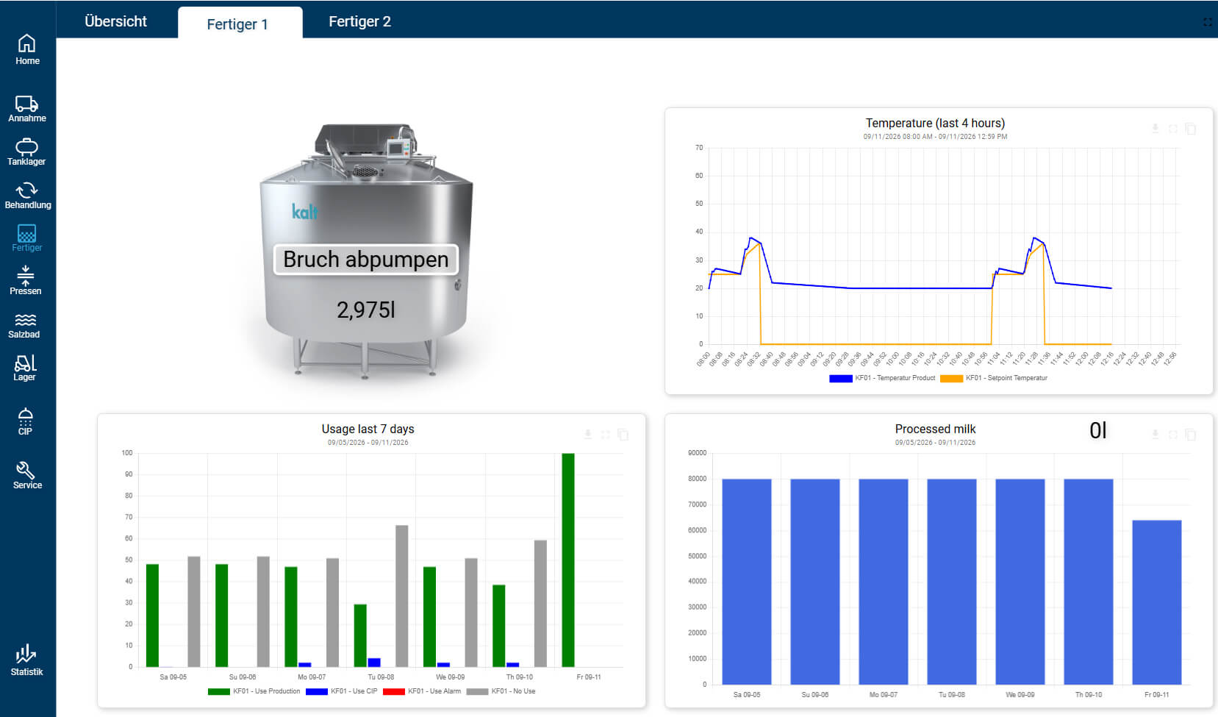Download the Usage last 7 days chart

[587, 435]
